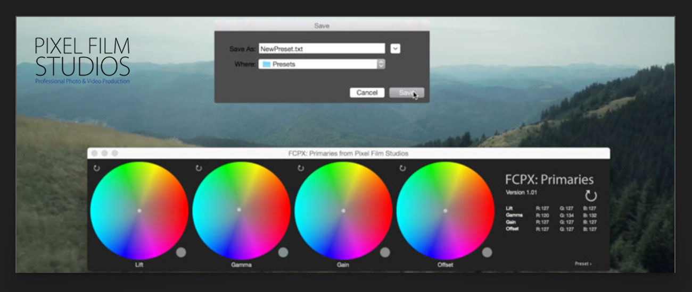692x292 pixels.
Task: Click the gray knob below Lift wheel
Action: click(x=181, y=252)
